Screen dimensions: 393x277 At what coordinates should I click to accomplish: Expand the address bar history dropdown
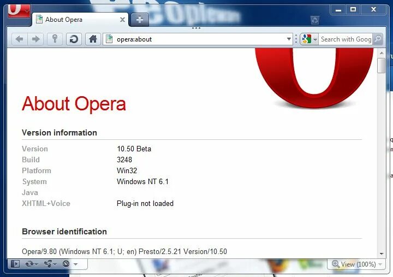point(289,39)
